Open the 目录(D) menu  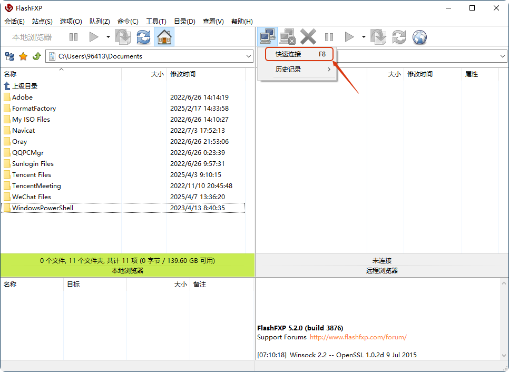[184, 22]
